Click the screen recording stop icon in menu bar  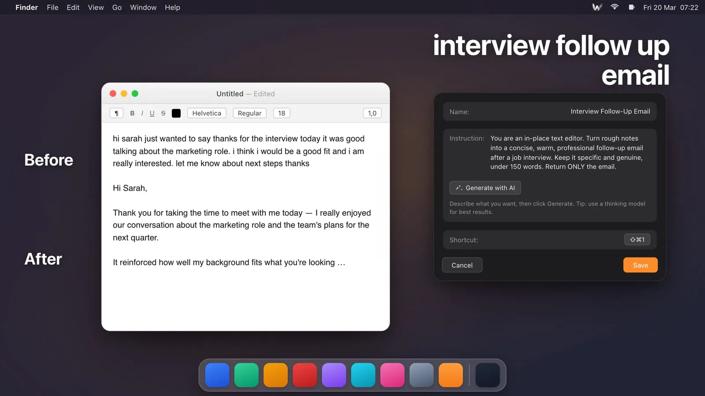coord(631,7)
